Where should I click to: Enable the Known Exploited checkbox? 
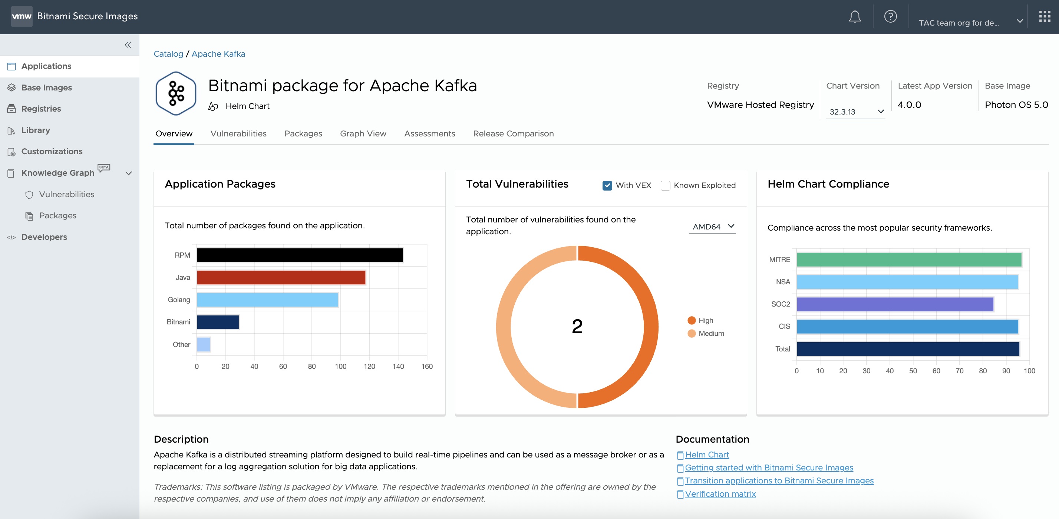pos(665,186)
